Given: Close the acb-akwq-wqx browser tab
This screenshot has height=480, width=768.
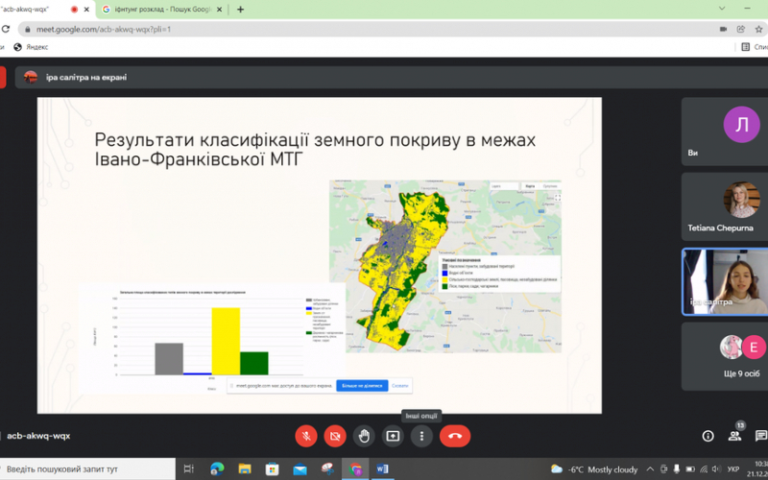Looking at the screenshot, I should tap(86, 10).
